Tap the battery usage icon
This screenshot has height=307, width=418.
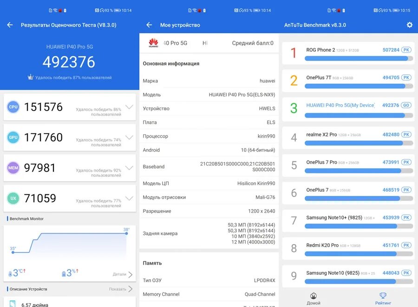tap(64, 274)
